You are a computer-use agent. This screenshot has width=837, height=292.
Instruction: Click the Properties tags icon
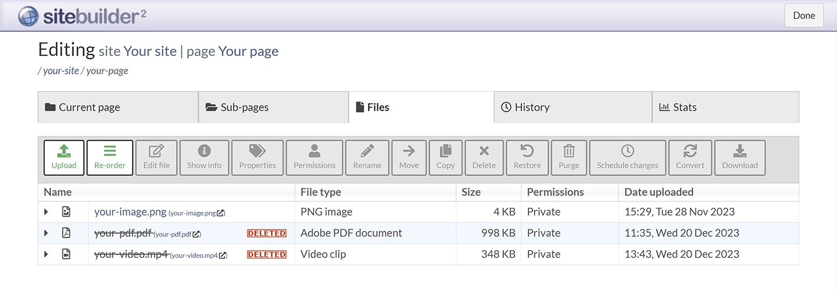pos(257,151)
